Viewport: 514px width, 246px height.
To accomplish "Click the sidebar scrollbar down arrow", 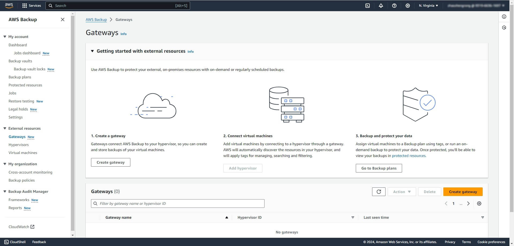I will point(73,235).
